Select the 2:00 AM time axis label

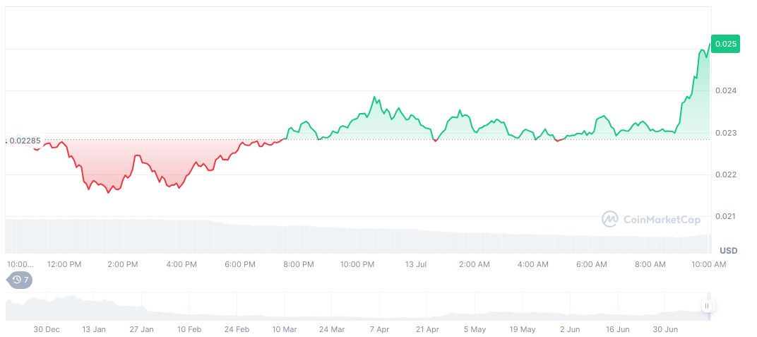pyautogui.click(x=475, y=264)
